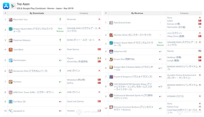Viewport: 204px width, 117px height.
Task: Click the Dragon Quest Walk icon in Downloads
Action: tap(11, 29)
